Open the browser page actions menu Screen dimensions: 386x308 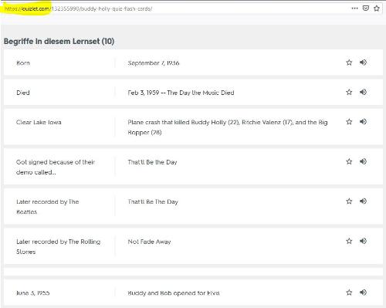pos(354,8)
